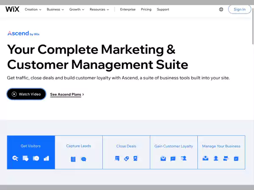The image size is (254, 190).
Task: Select the message bubble icon under Gain Customer Loyalty
Action: coord(173,159)
